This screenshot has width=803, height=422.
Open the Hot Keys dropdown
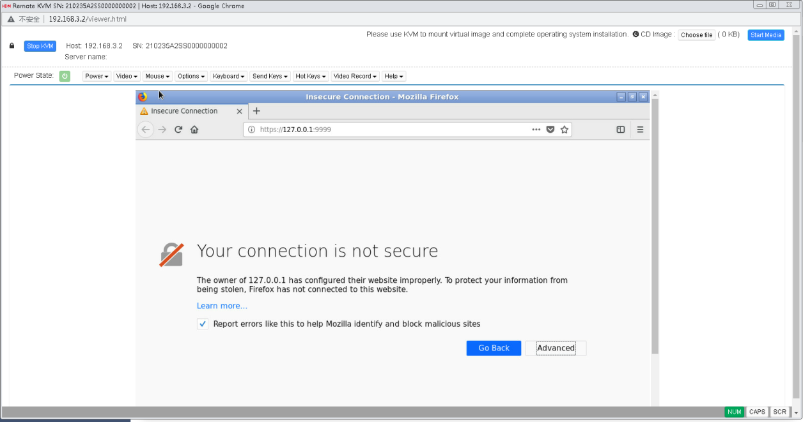point(310,76)
